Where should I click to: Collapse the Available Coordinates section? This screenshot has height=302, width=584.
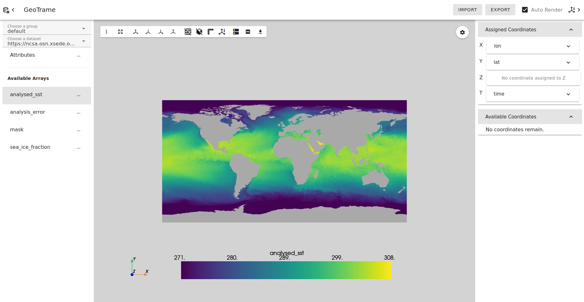click(x=530, y=117)
